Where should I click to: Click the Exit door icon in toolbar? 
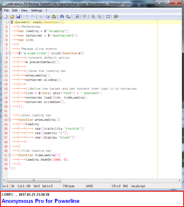116,16
